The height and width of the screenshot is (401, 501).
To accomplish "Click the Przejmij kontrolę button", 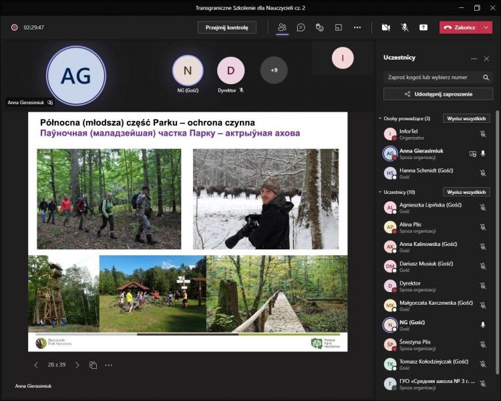I will coord(226,27).
